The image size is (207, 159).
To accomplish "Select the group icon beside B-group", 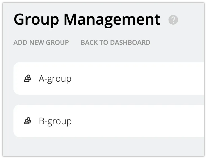I will 27,121.
